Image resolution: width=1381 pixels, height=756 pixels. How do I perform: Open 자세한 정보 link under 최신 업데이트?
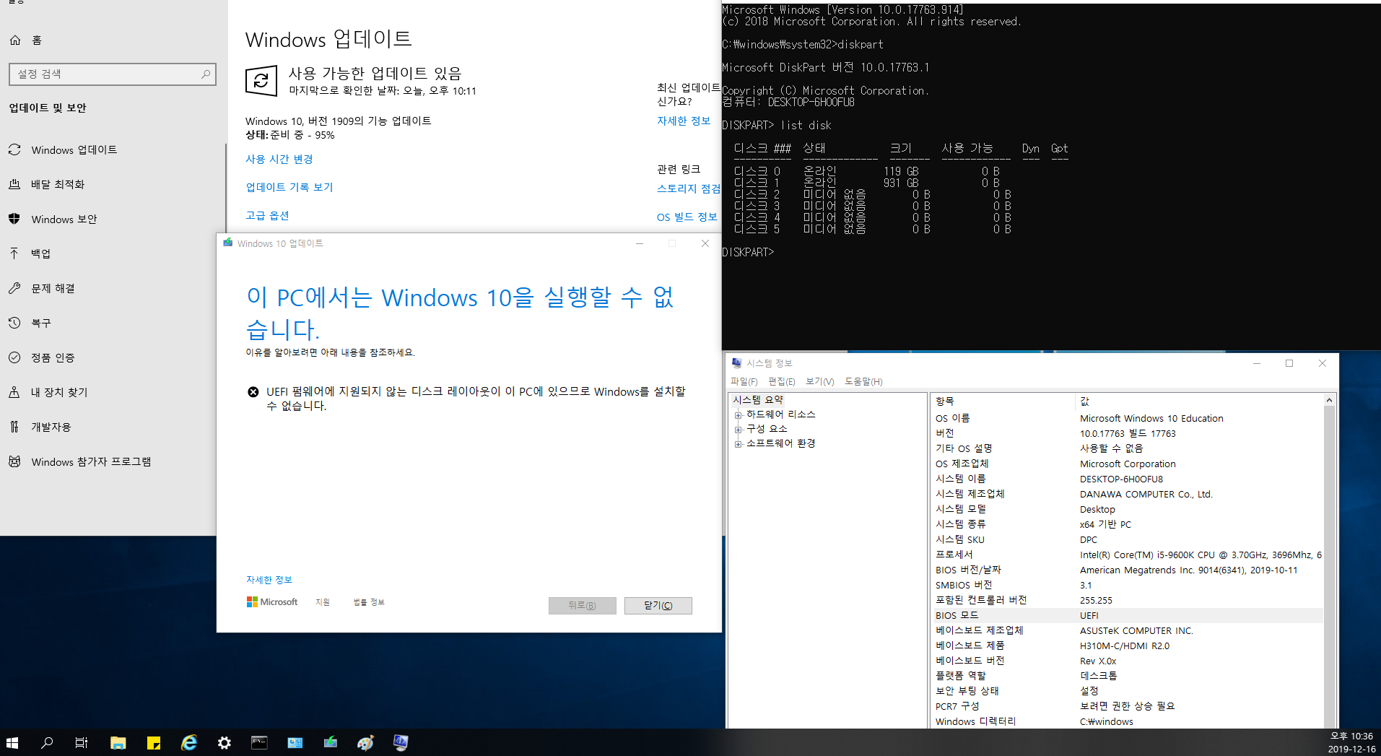[684, 121]
